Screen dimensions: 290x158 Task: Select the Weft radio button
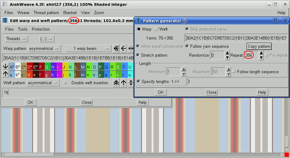[156, 29]
